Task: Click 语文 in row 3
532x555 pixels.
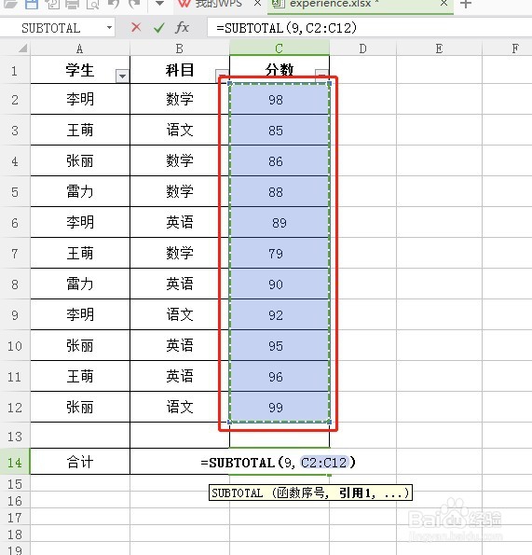Action: [x=180, y=130]
